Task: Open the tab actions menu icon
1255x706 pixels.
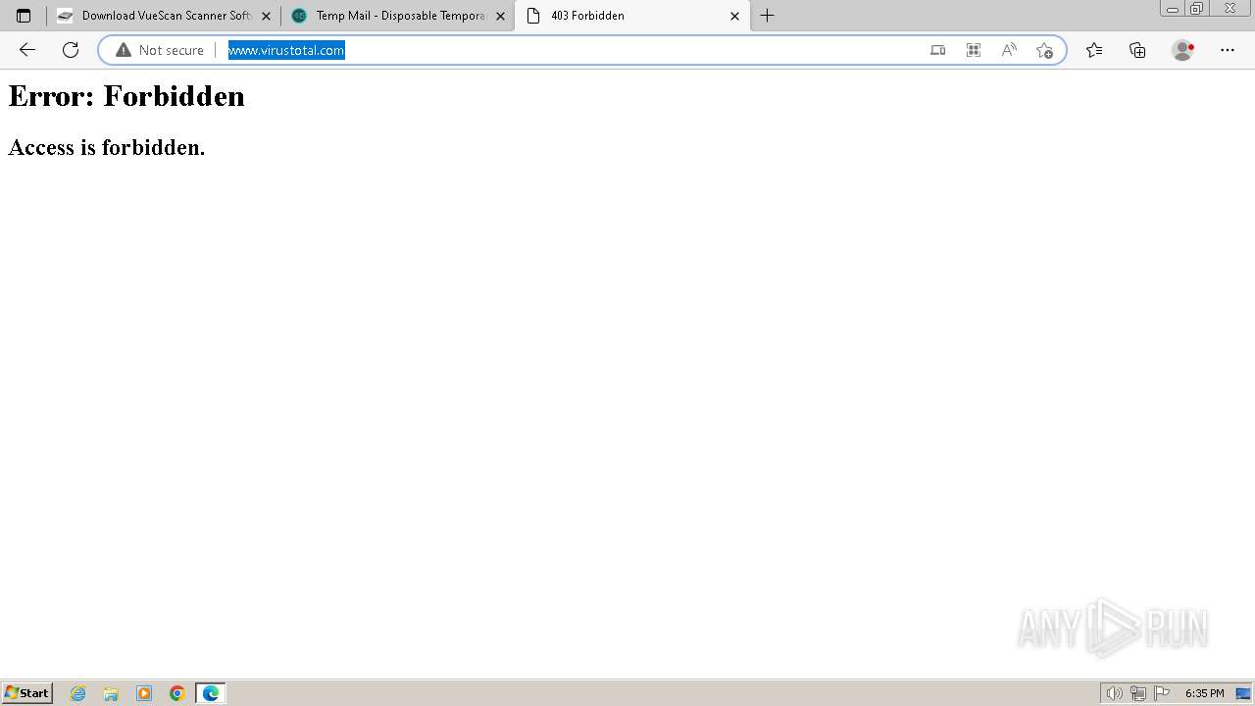Action: 24,16
